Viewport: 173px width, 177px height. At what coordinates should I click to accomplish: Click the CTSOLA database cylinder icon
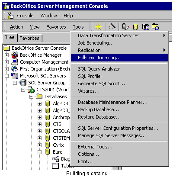(48, 131)
